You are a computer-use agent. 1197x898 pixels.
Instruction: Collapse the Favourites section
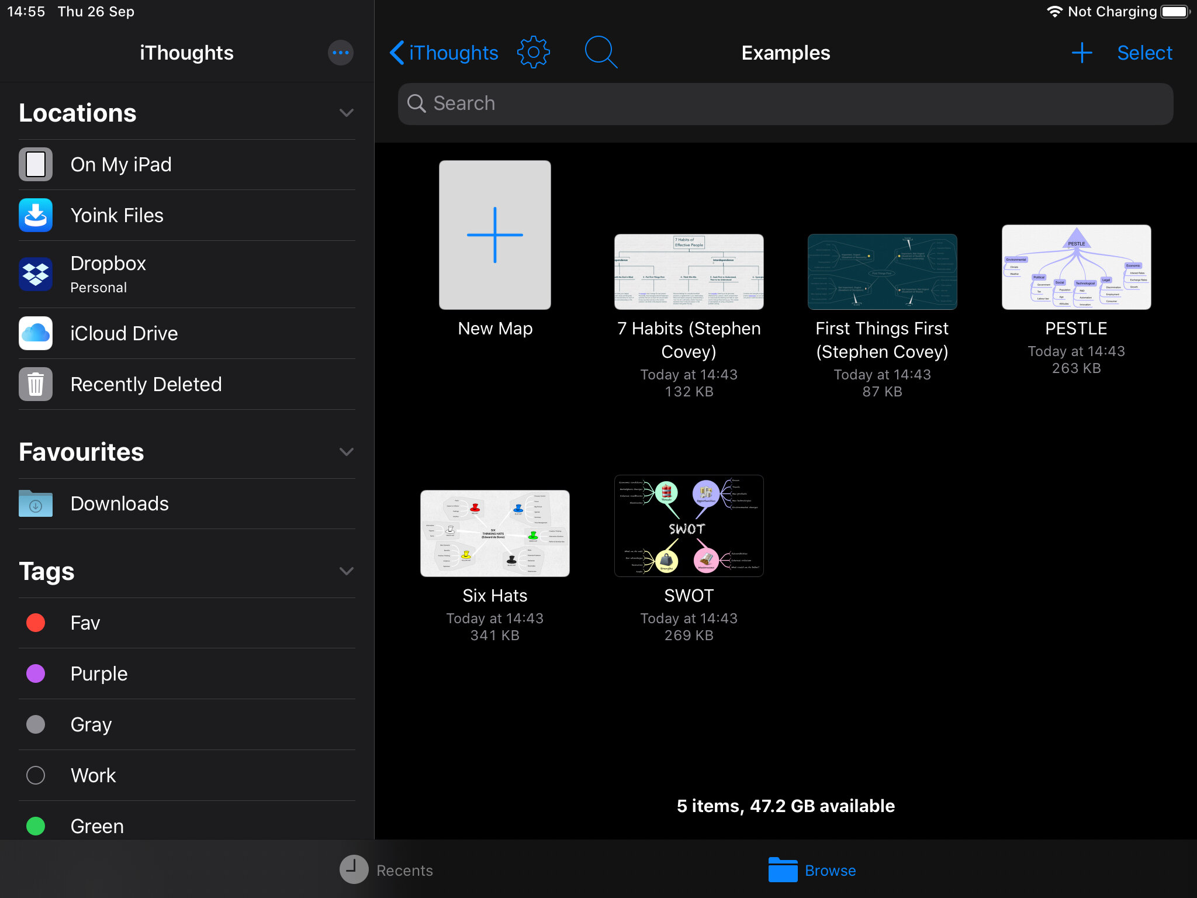[x=347, y=452]
